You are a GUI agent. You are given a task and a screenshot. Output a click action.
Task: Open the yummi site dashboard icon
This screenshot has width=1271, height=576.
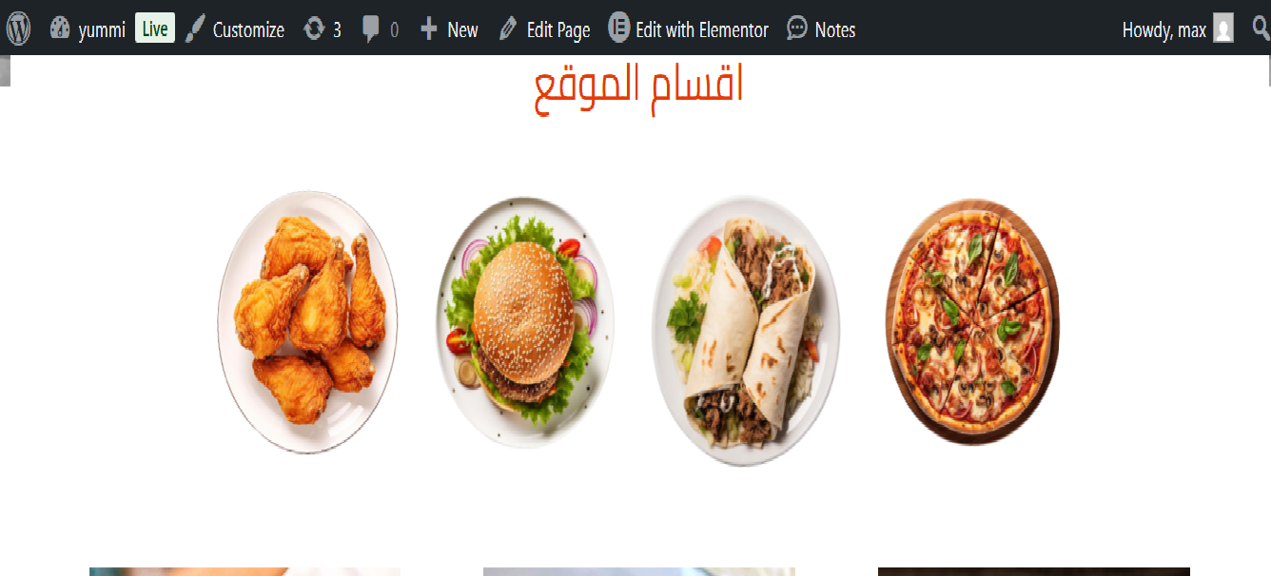(60, 29)
